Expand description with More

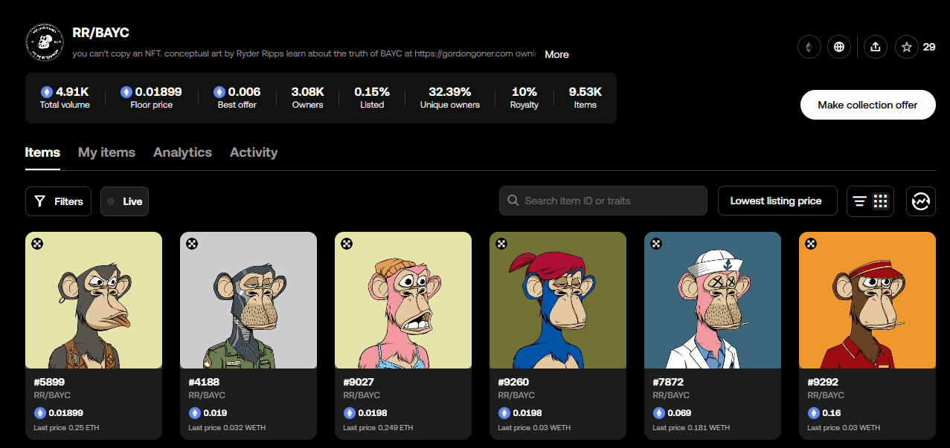tap(556, 54)
